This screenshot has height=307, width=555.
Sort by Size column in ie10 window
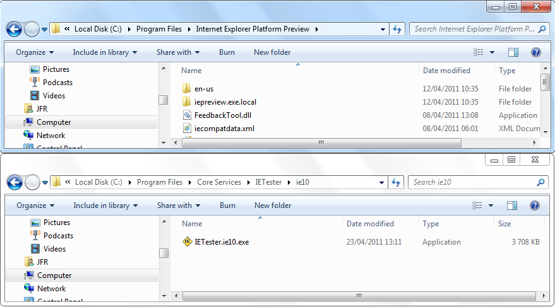click(504, 224)
